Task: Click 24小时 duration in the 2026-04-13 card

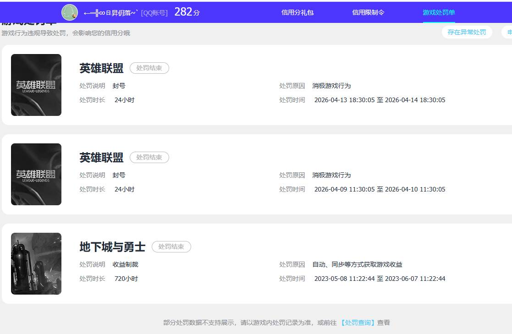Action: tap(124, 100)
